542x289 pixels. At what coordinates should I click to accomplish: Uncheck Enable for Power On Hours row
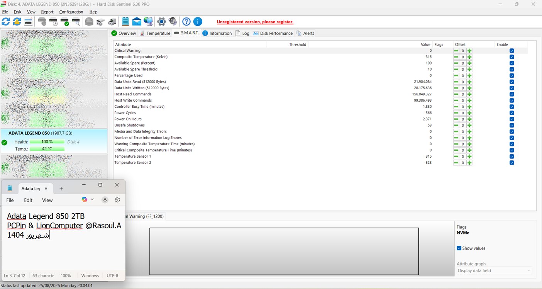pos(512,119)
